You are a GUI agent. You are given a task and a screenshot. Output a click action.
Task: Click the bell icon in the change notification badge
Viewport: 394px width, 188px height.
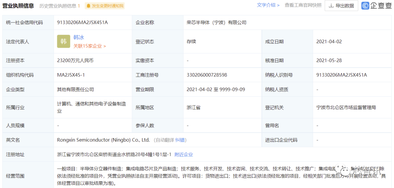coord(88,6)
